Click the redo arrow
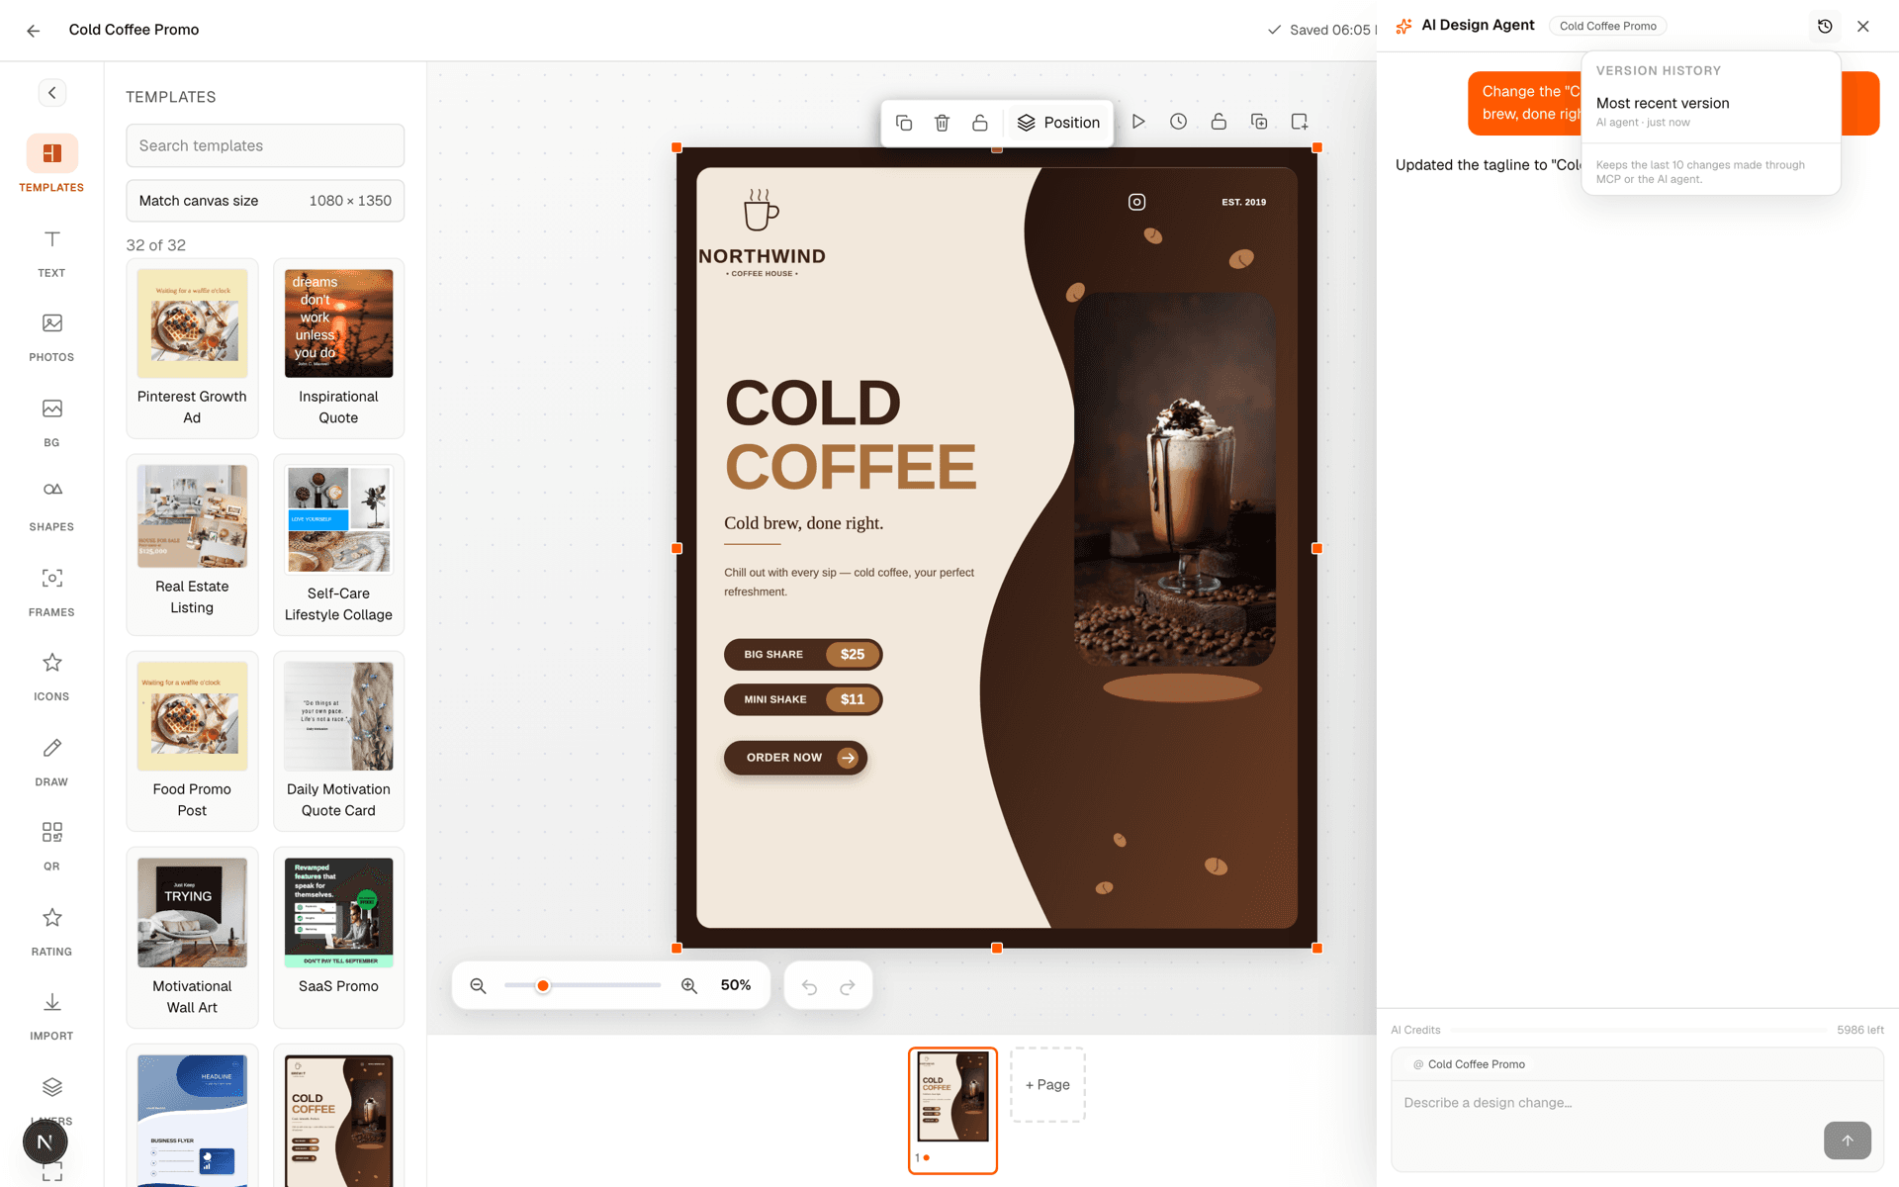1899x1187 pixels. (x=848, y=986)
